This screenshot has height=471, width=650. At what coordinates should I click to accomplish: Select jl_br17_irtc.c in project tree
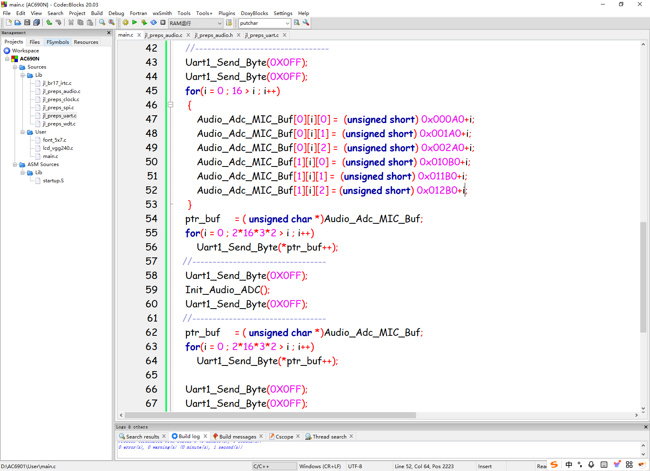[x=57, y=83]
